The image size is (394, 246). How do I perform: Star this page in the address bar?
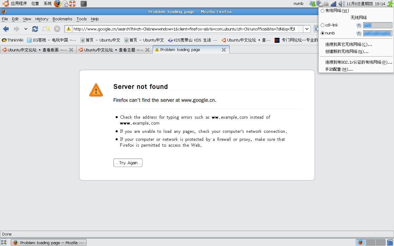pyautogui.click(x=299, y=29)
